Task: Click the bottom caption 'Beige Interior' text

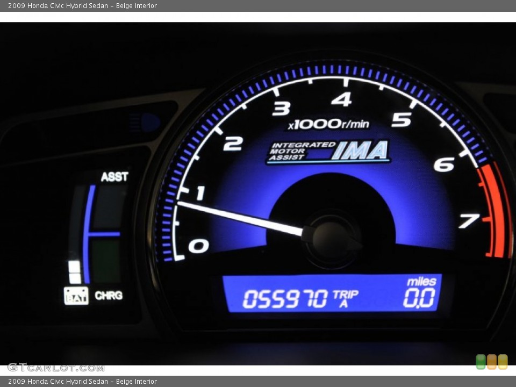Action: click(x=136, y=382)
